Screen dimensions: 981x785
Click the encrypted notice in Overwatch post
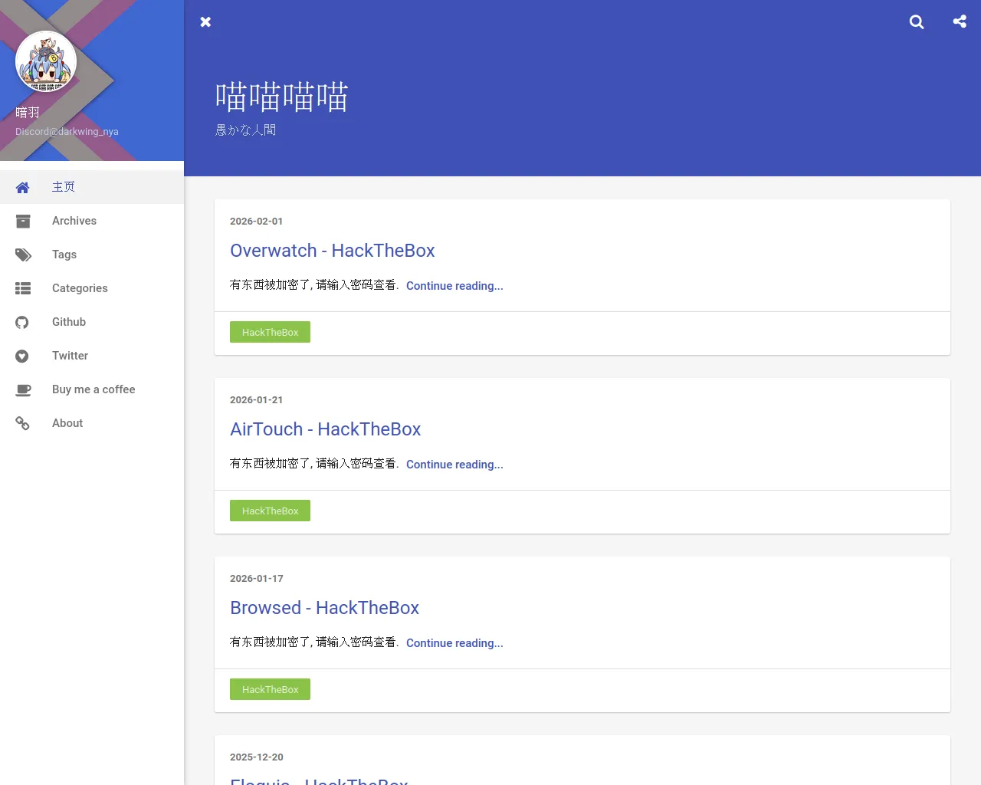[314, 285]
